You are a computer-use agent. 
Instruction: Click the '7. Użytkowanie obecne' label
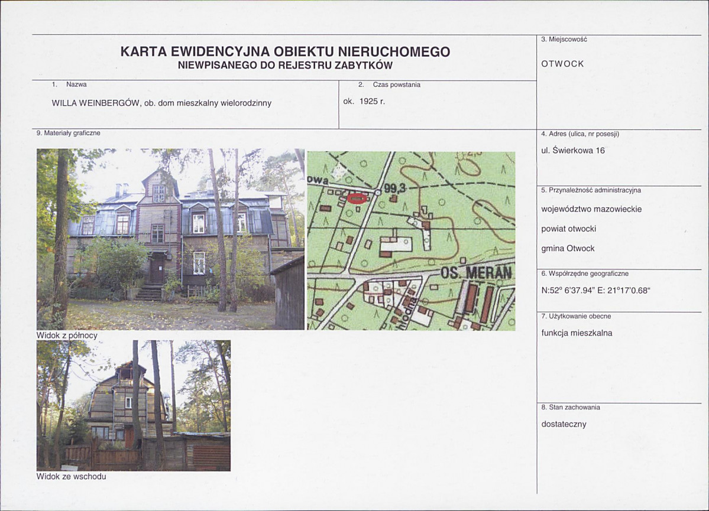click(x=576, y=316)
